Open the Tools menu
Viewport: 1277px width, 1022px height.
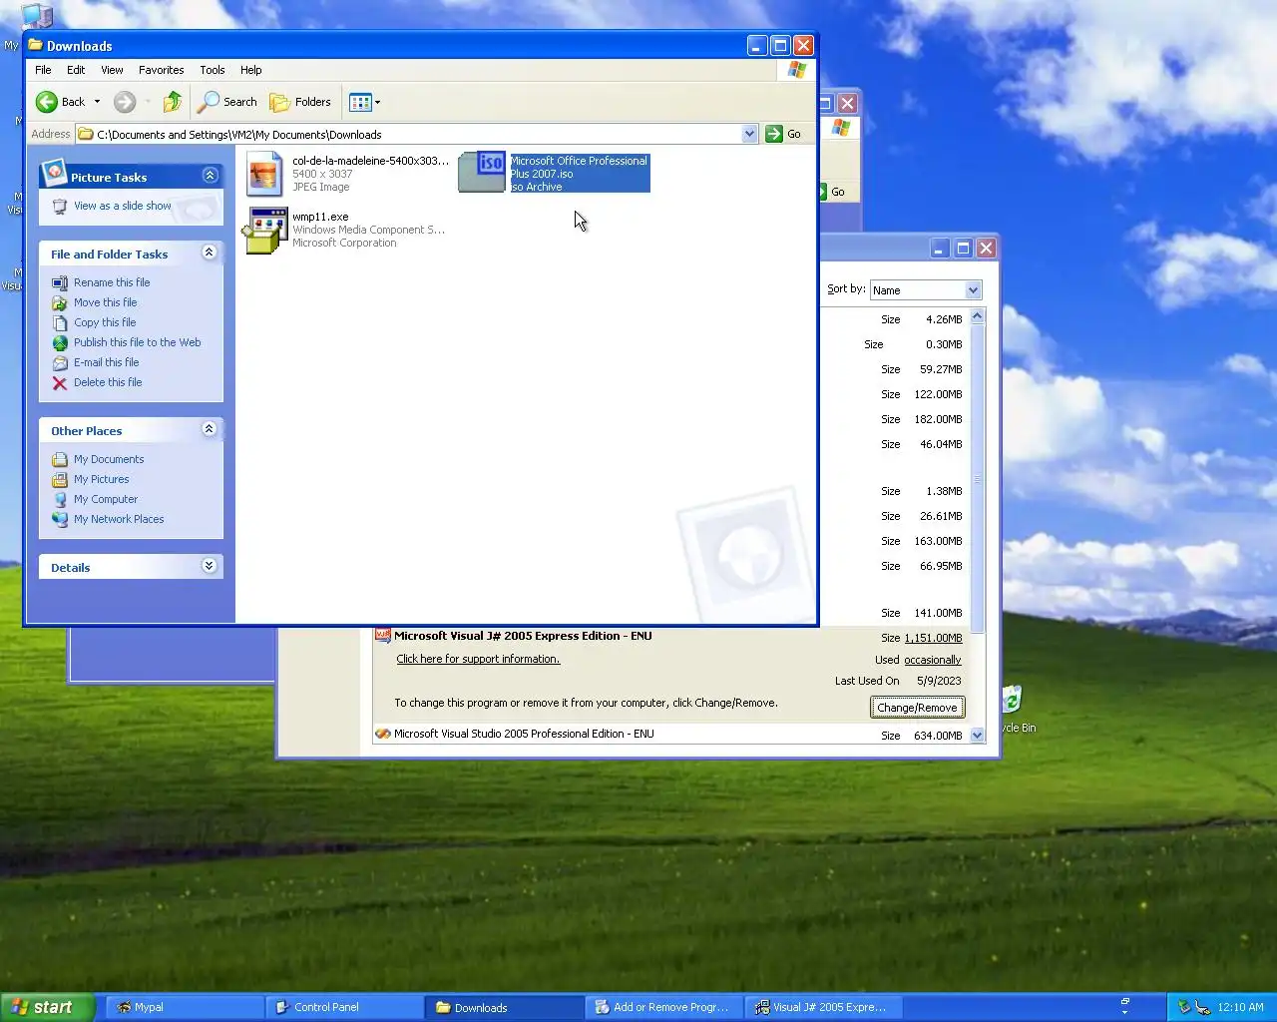tap(213, 70)
